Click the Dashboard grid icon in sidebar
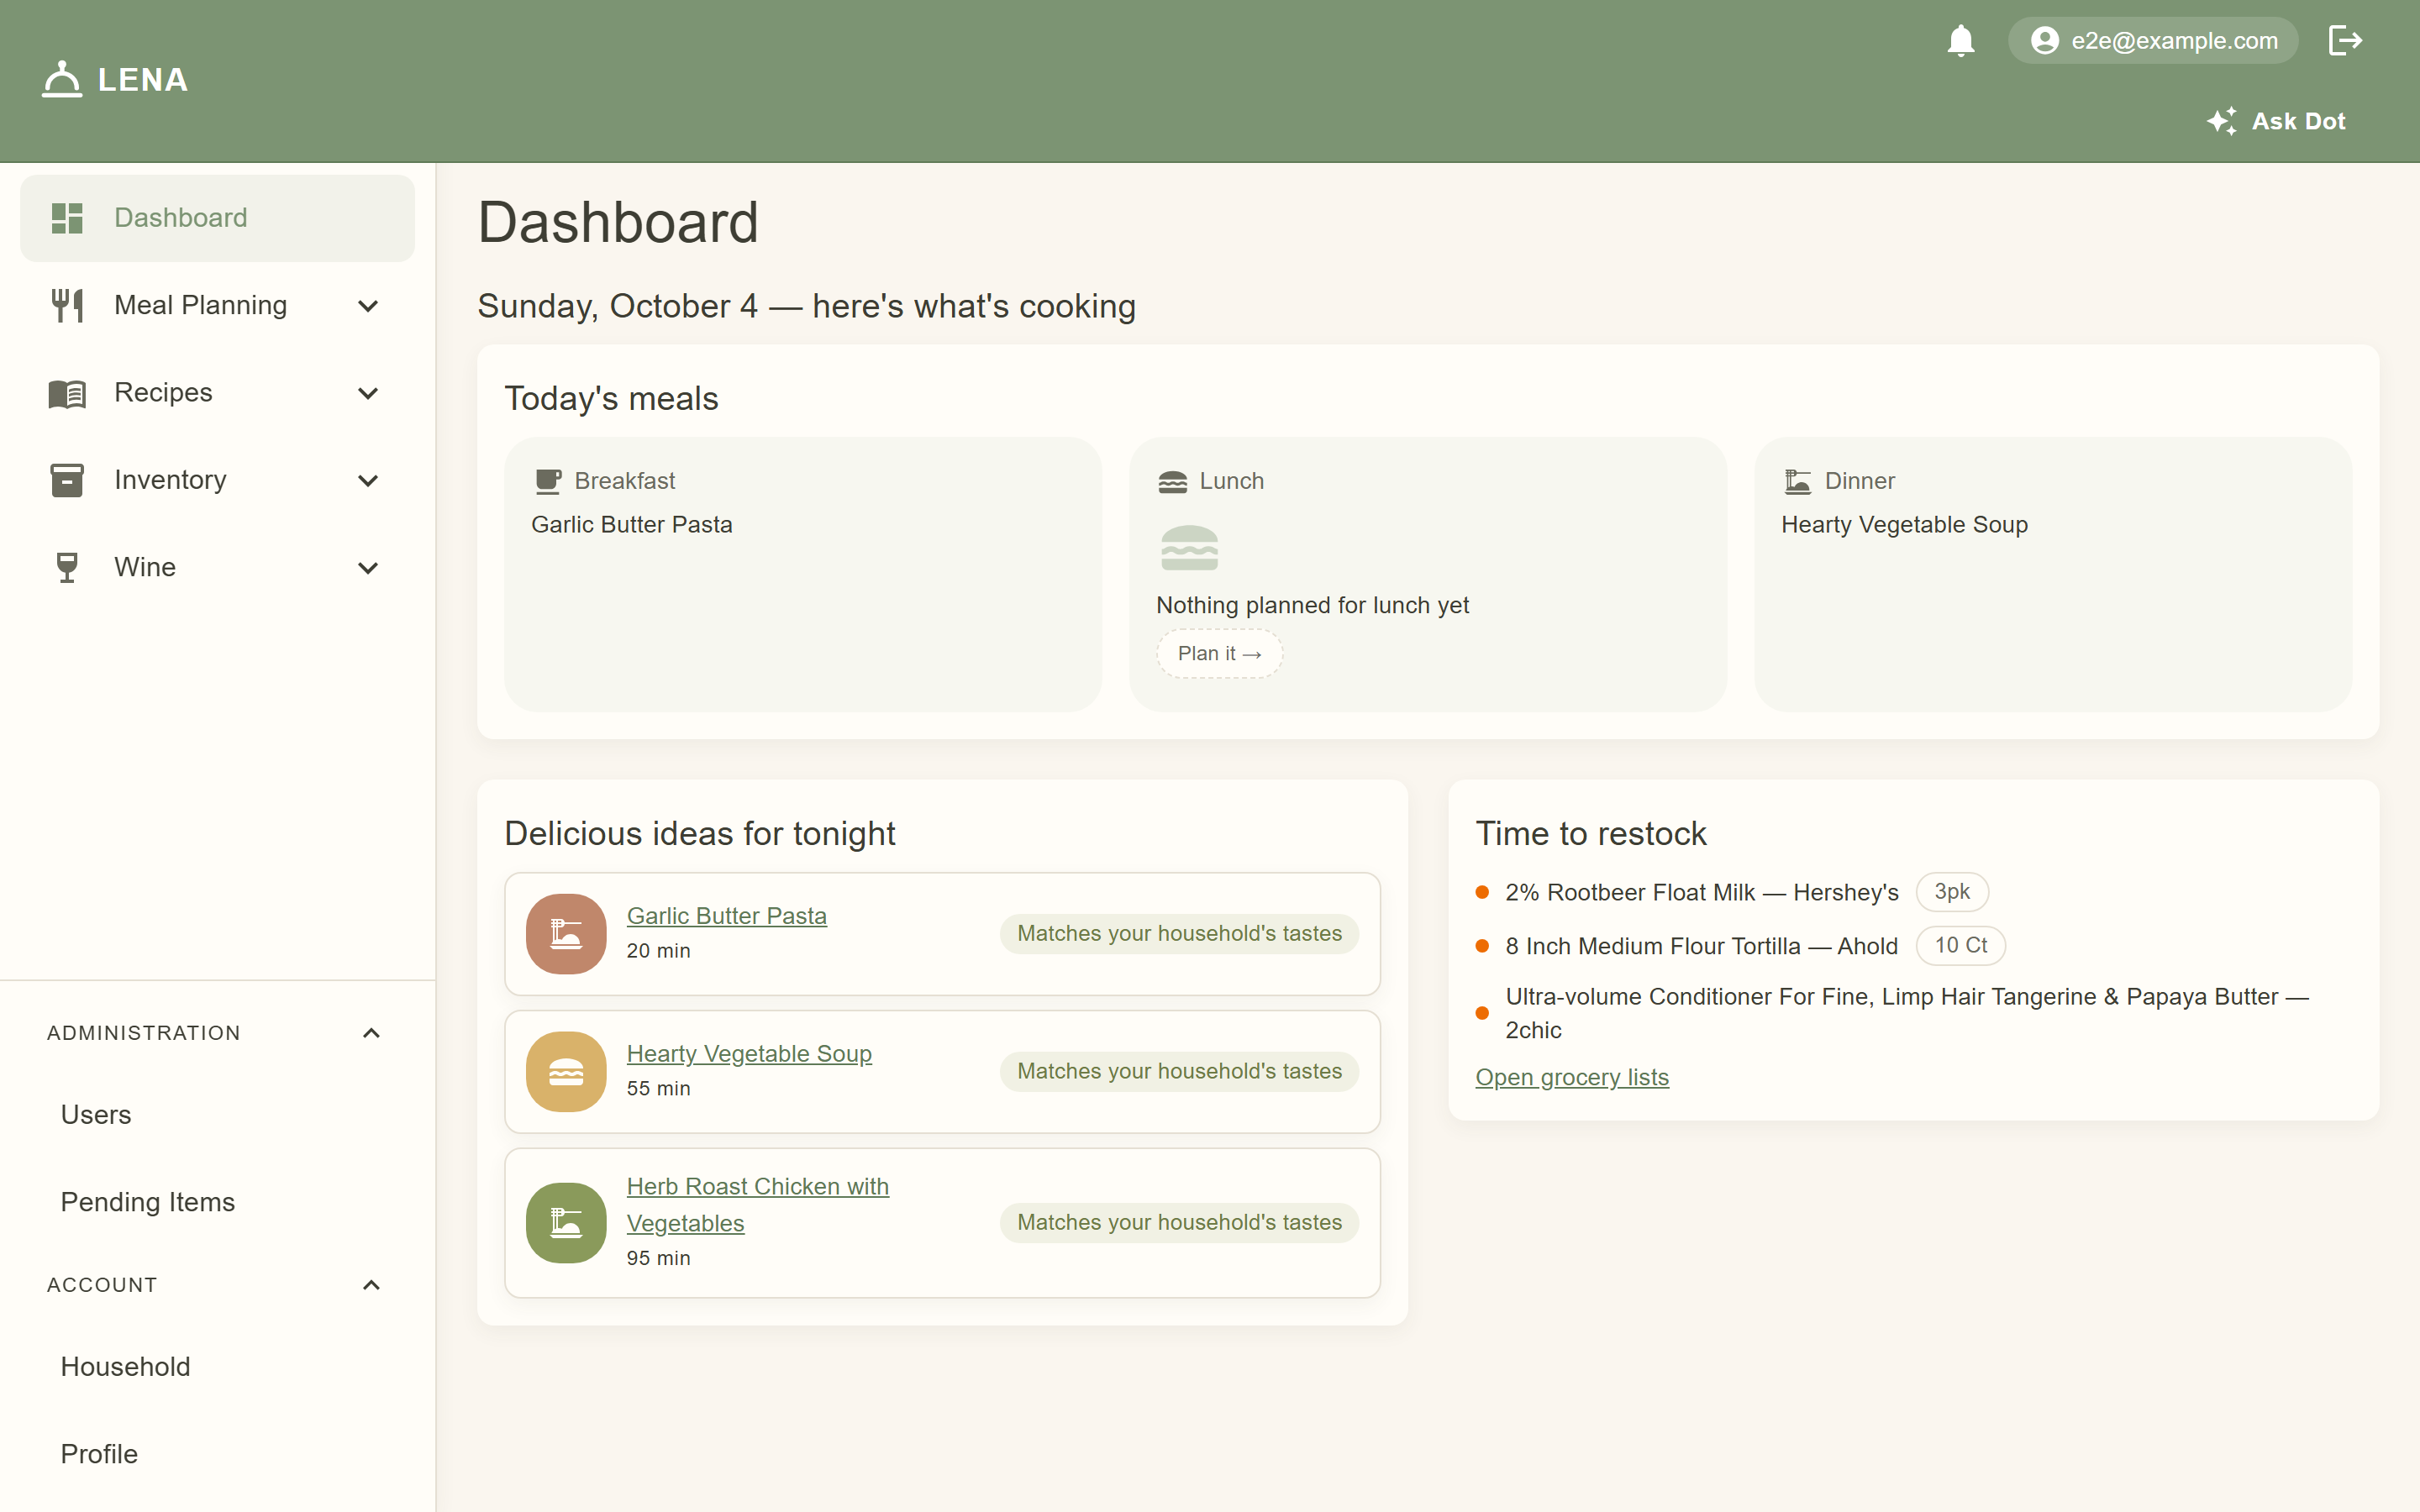Screen dimensions: 2420x1512 tap(67, 218)
